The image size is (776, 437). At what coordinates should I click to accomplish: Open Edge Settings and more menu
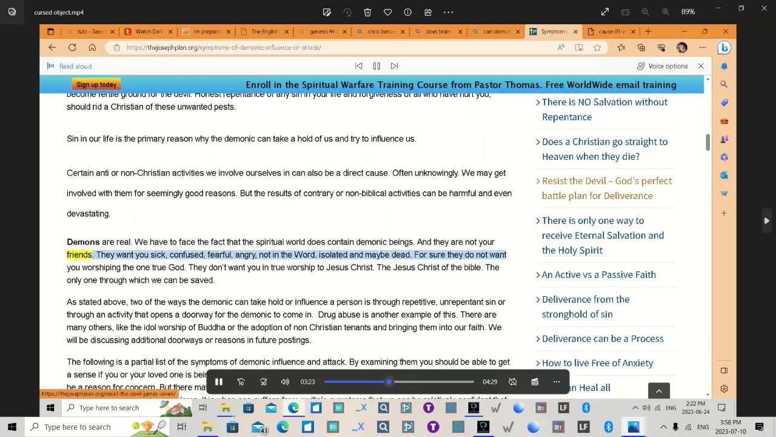coord(703,47)
